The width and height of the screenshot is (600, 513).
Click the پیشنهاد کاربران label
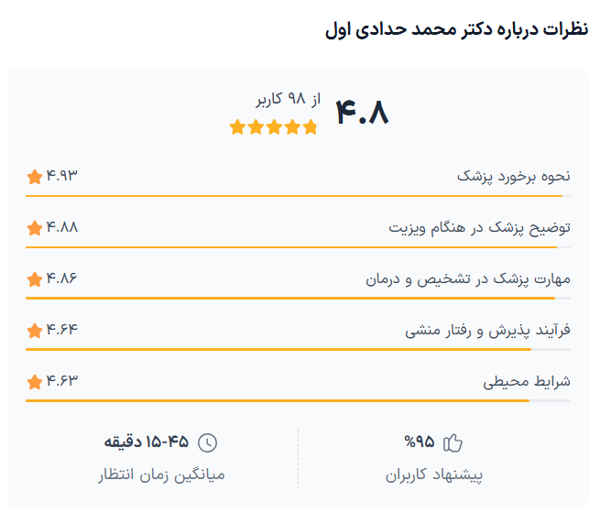pos(434,475)
